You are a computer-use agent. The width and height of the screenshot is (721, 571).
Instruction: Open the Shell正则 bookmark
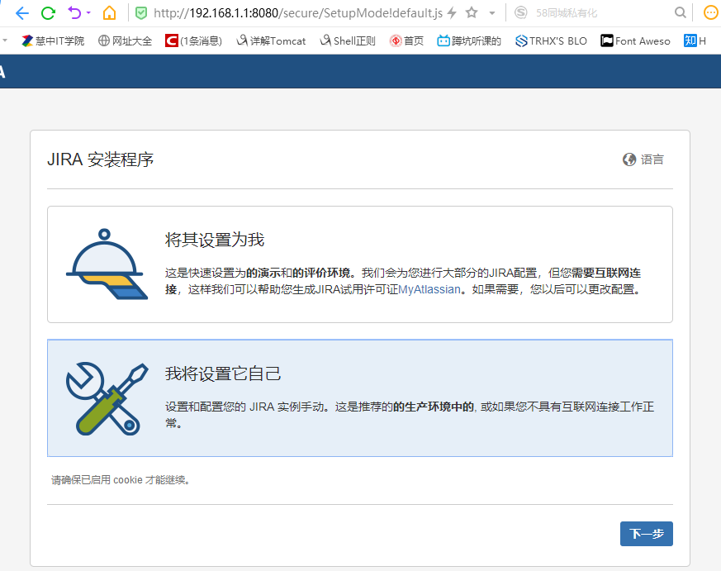point(348,41)
